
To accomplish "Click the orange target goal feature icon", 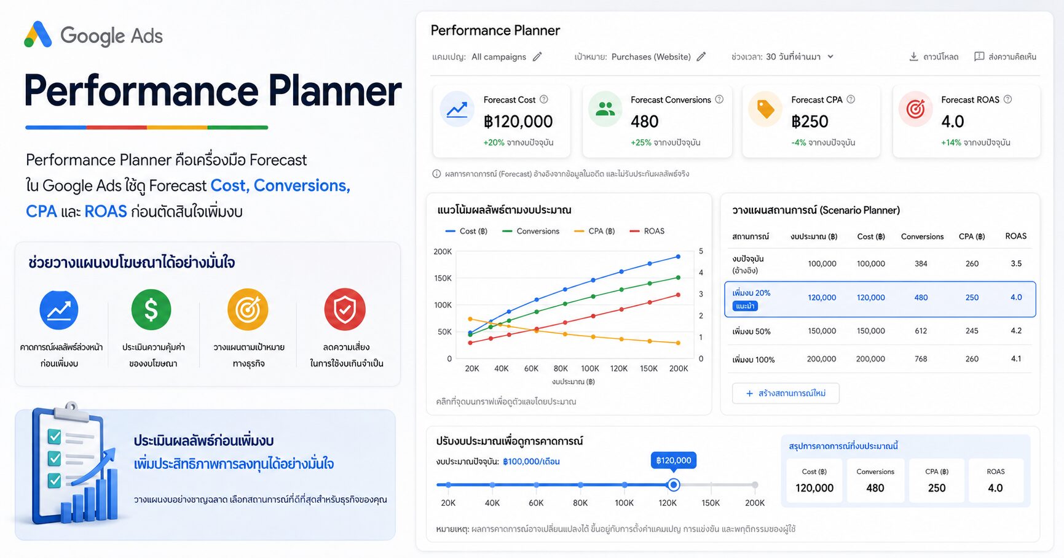I will tap(248, 309).
